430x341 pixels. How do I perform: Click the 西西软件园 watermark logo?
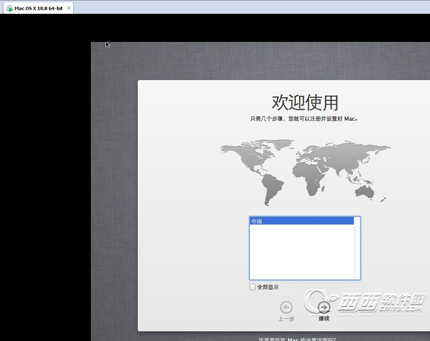[364, 302]
